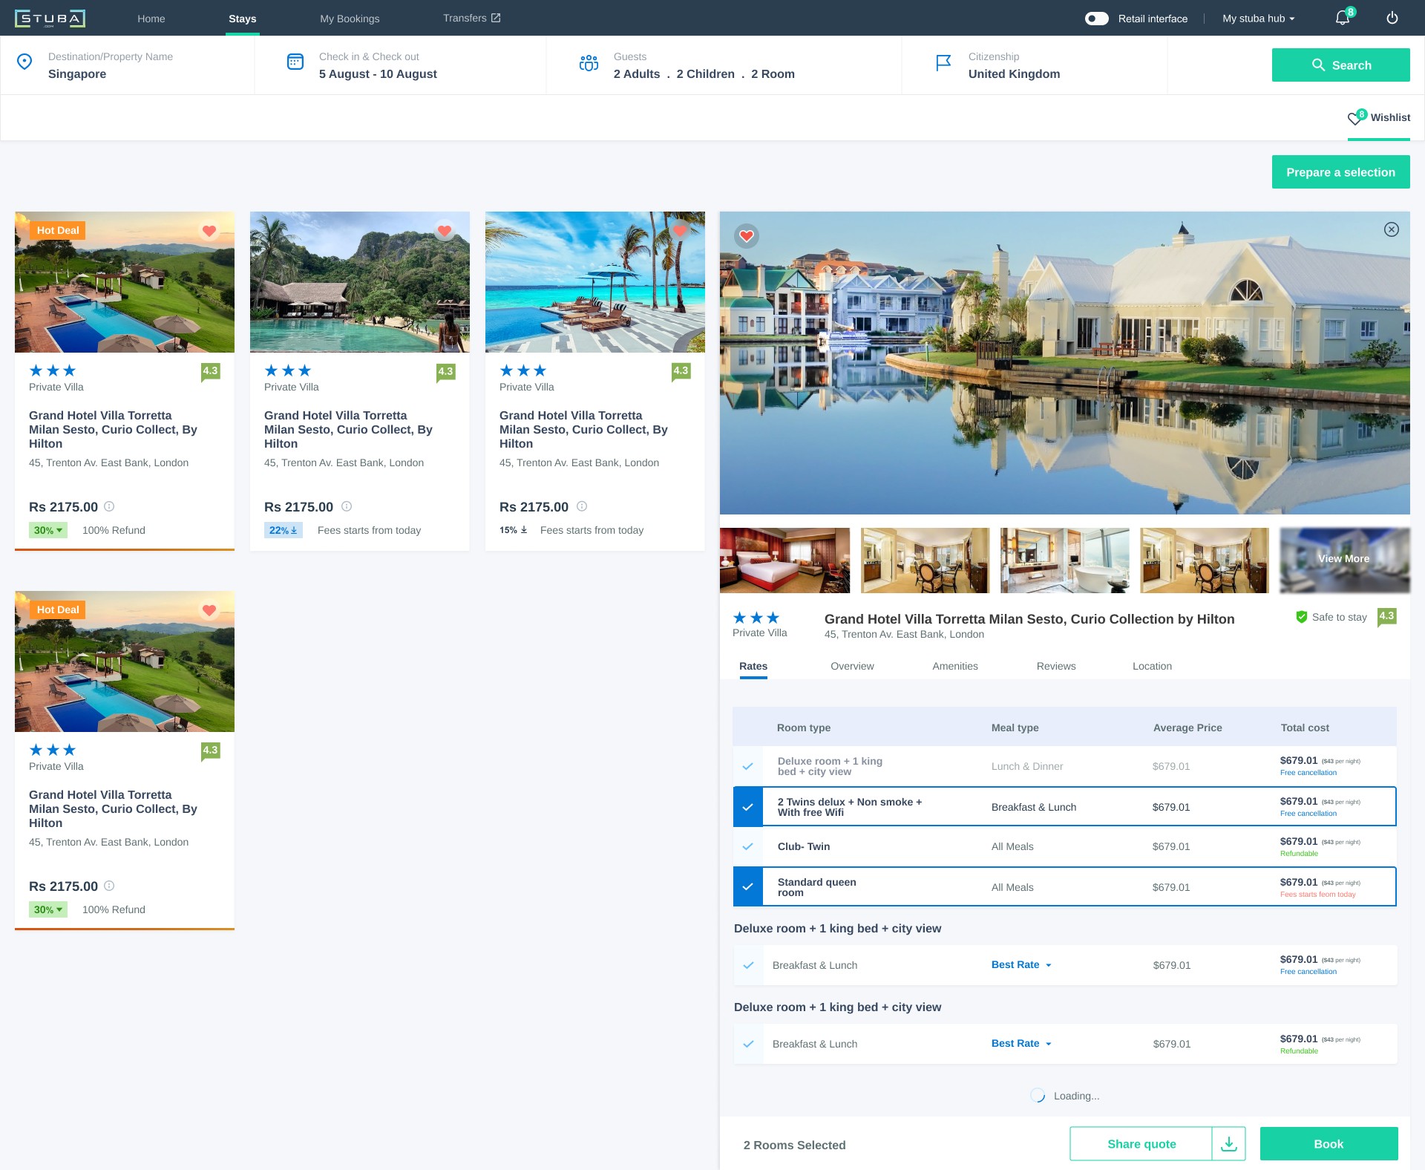Uncheck the Standard queen room row

(x=748, y=887)
